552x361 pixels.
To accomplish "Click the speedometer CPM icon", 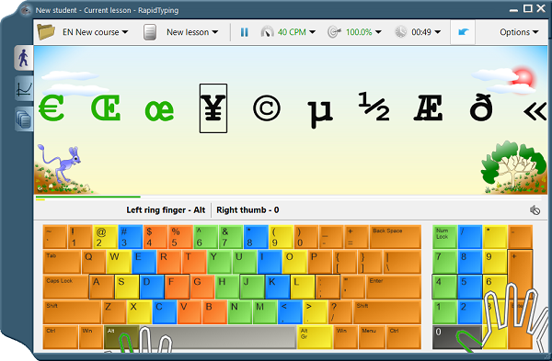I will coord(267,32).
